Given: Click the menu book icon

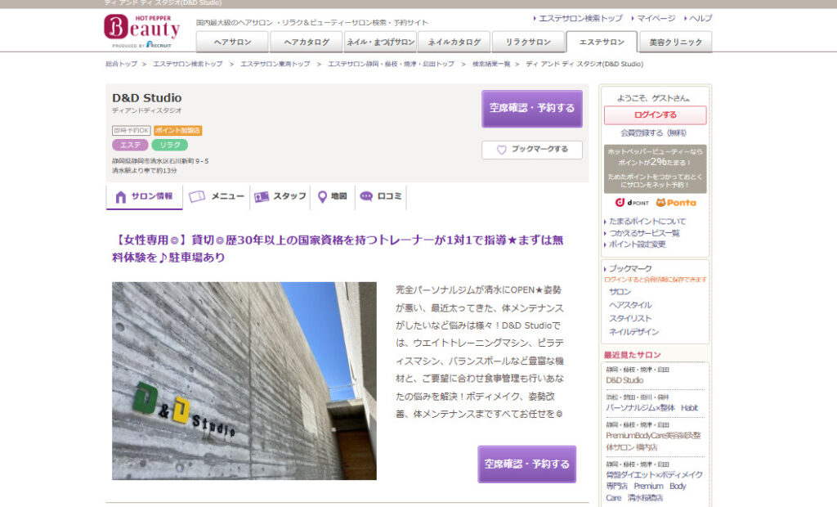Looking at the screenshot, I should point(197,196).
